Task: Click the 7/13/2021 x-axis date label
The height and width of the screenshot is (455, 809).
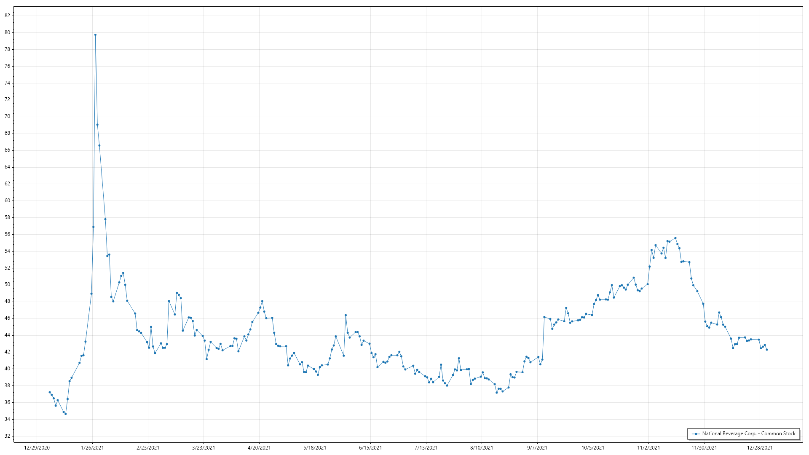Action: (x=426, y=448)
